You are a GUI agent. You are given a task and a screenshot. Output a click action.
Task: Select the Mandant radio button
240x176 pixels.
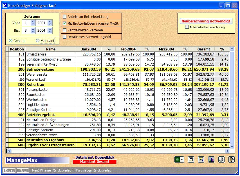pyautogui.click(x=38, y=41)
